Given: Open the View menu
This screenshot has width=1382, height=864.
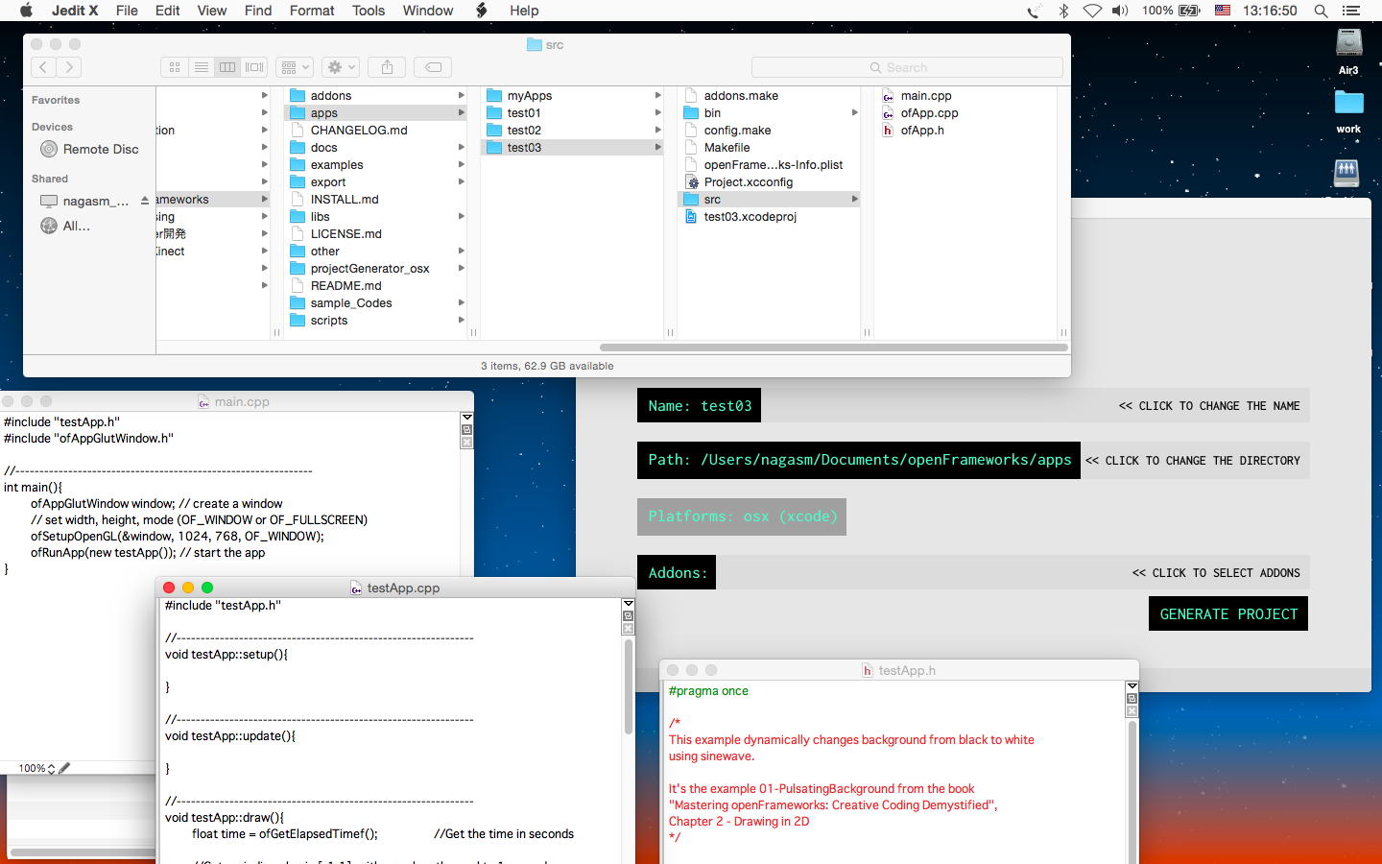Looking at the screenshot, I should 212,11.
